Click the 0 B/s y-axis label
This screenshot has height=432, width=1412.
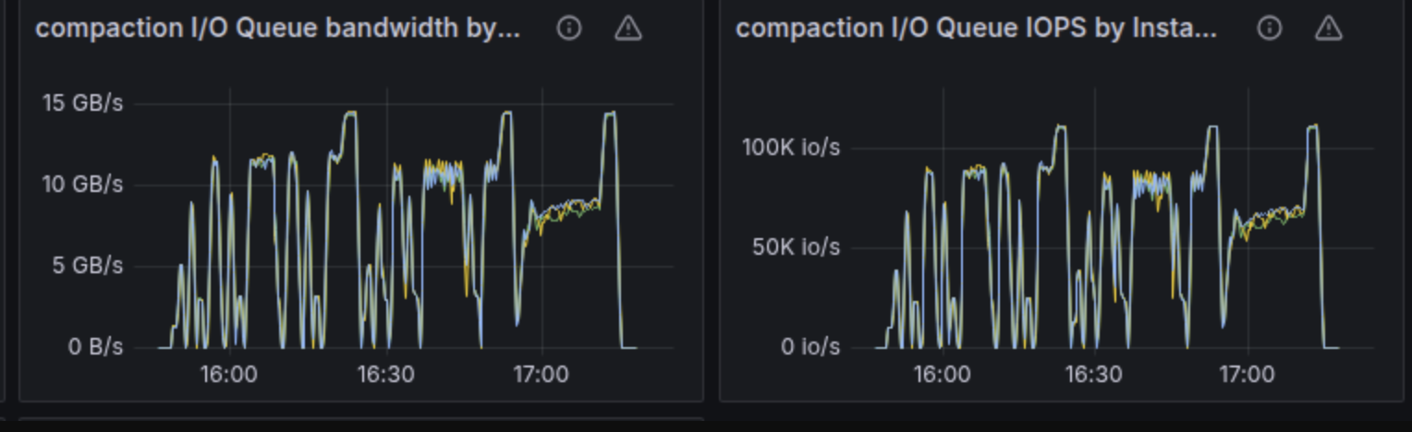(94, 347)
